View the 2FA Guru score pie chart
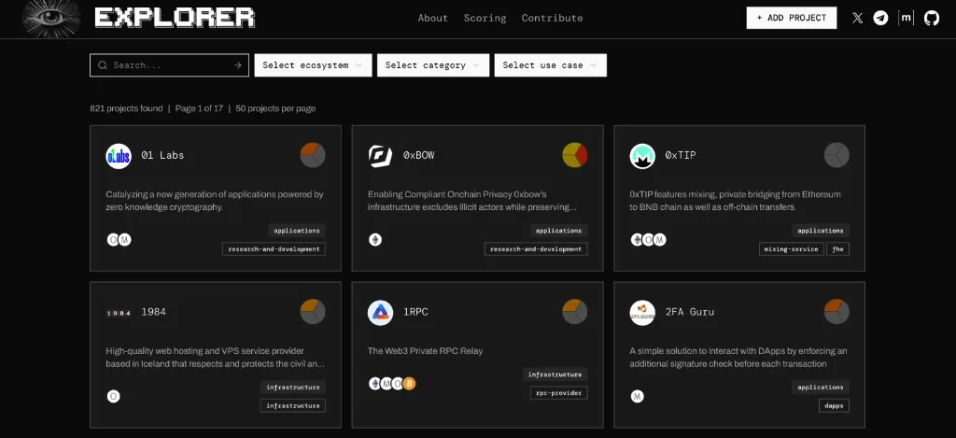 (836, 312)
